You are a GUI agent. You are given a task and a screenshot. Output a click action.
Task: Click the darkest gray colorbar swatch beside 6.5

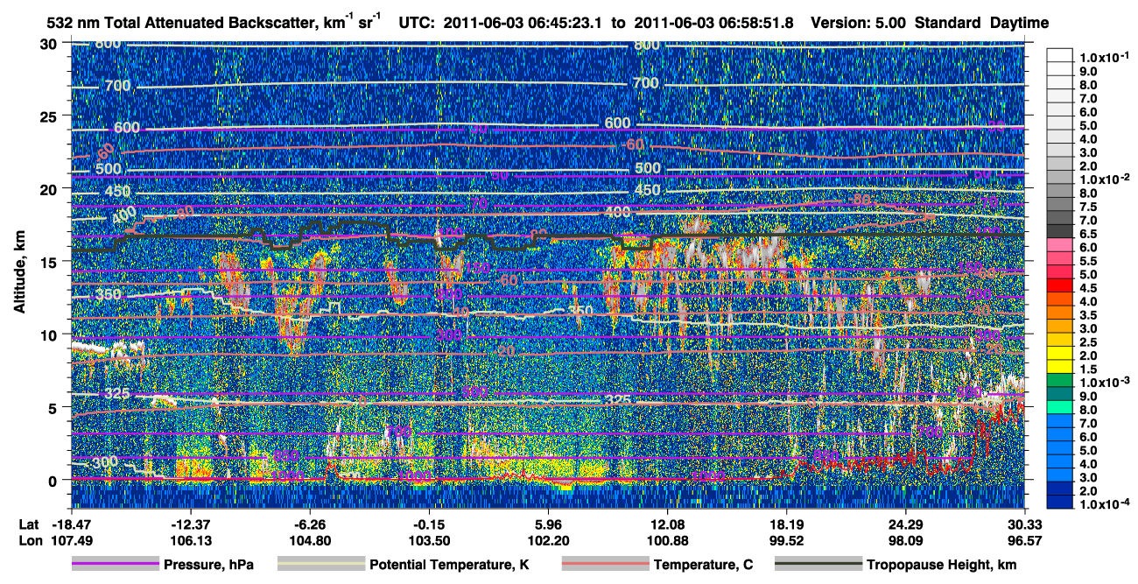1059,230
